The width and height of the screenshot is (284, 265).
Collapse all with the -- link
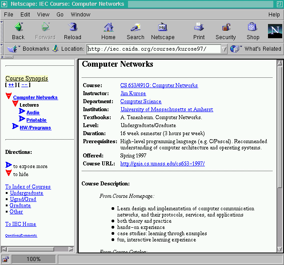point(24,85)
